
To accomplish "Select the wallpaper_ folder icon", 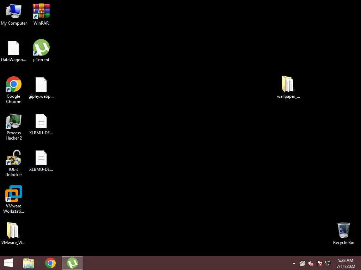I will coord(288,87).
